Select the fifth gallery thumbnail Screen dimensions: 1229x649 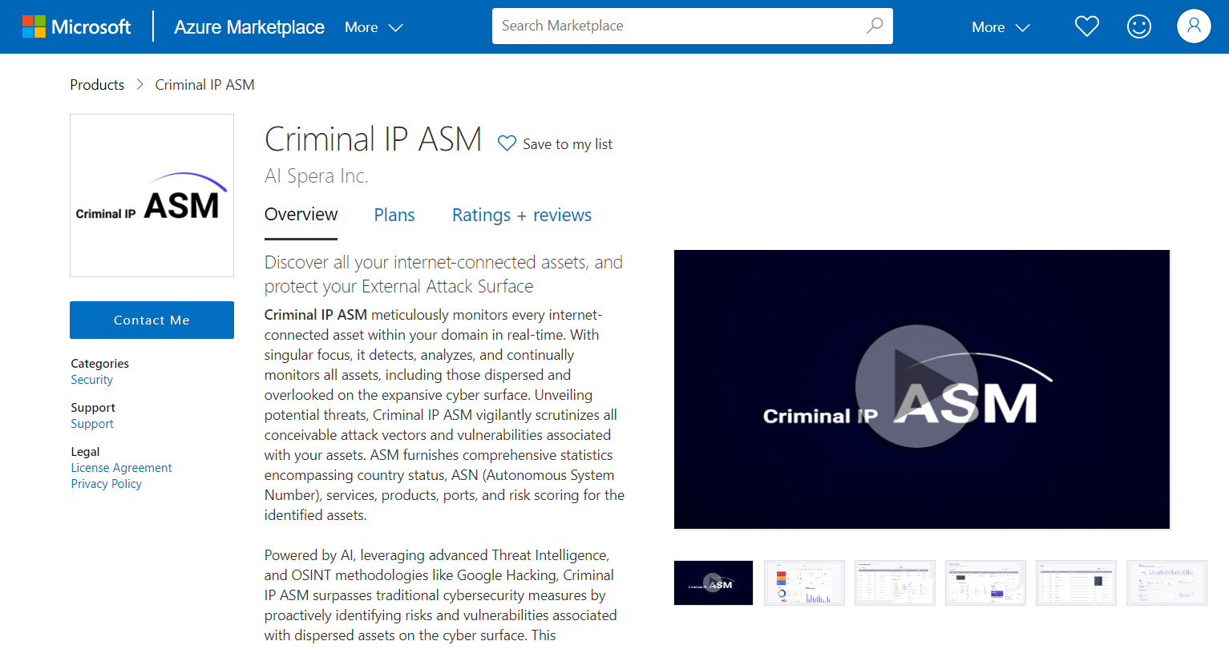pyautogui.click(x=1076, y=582)
